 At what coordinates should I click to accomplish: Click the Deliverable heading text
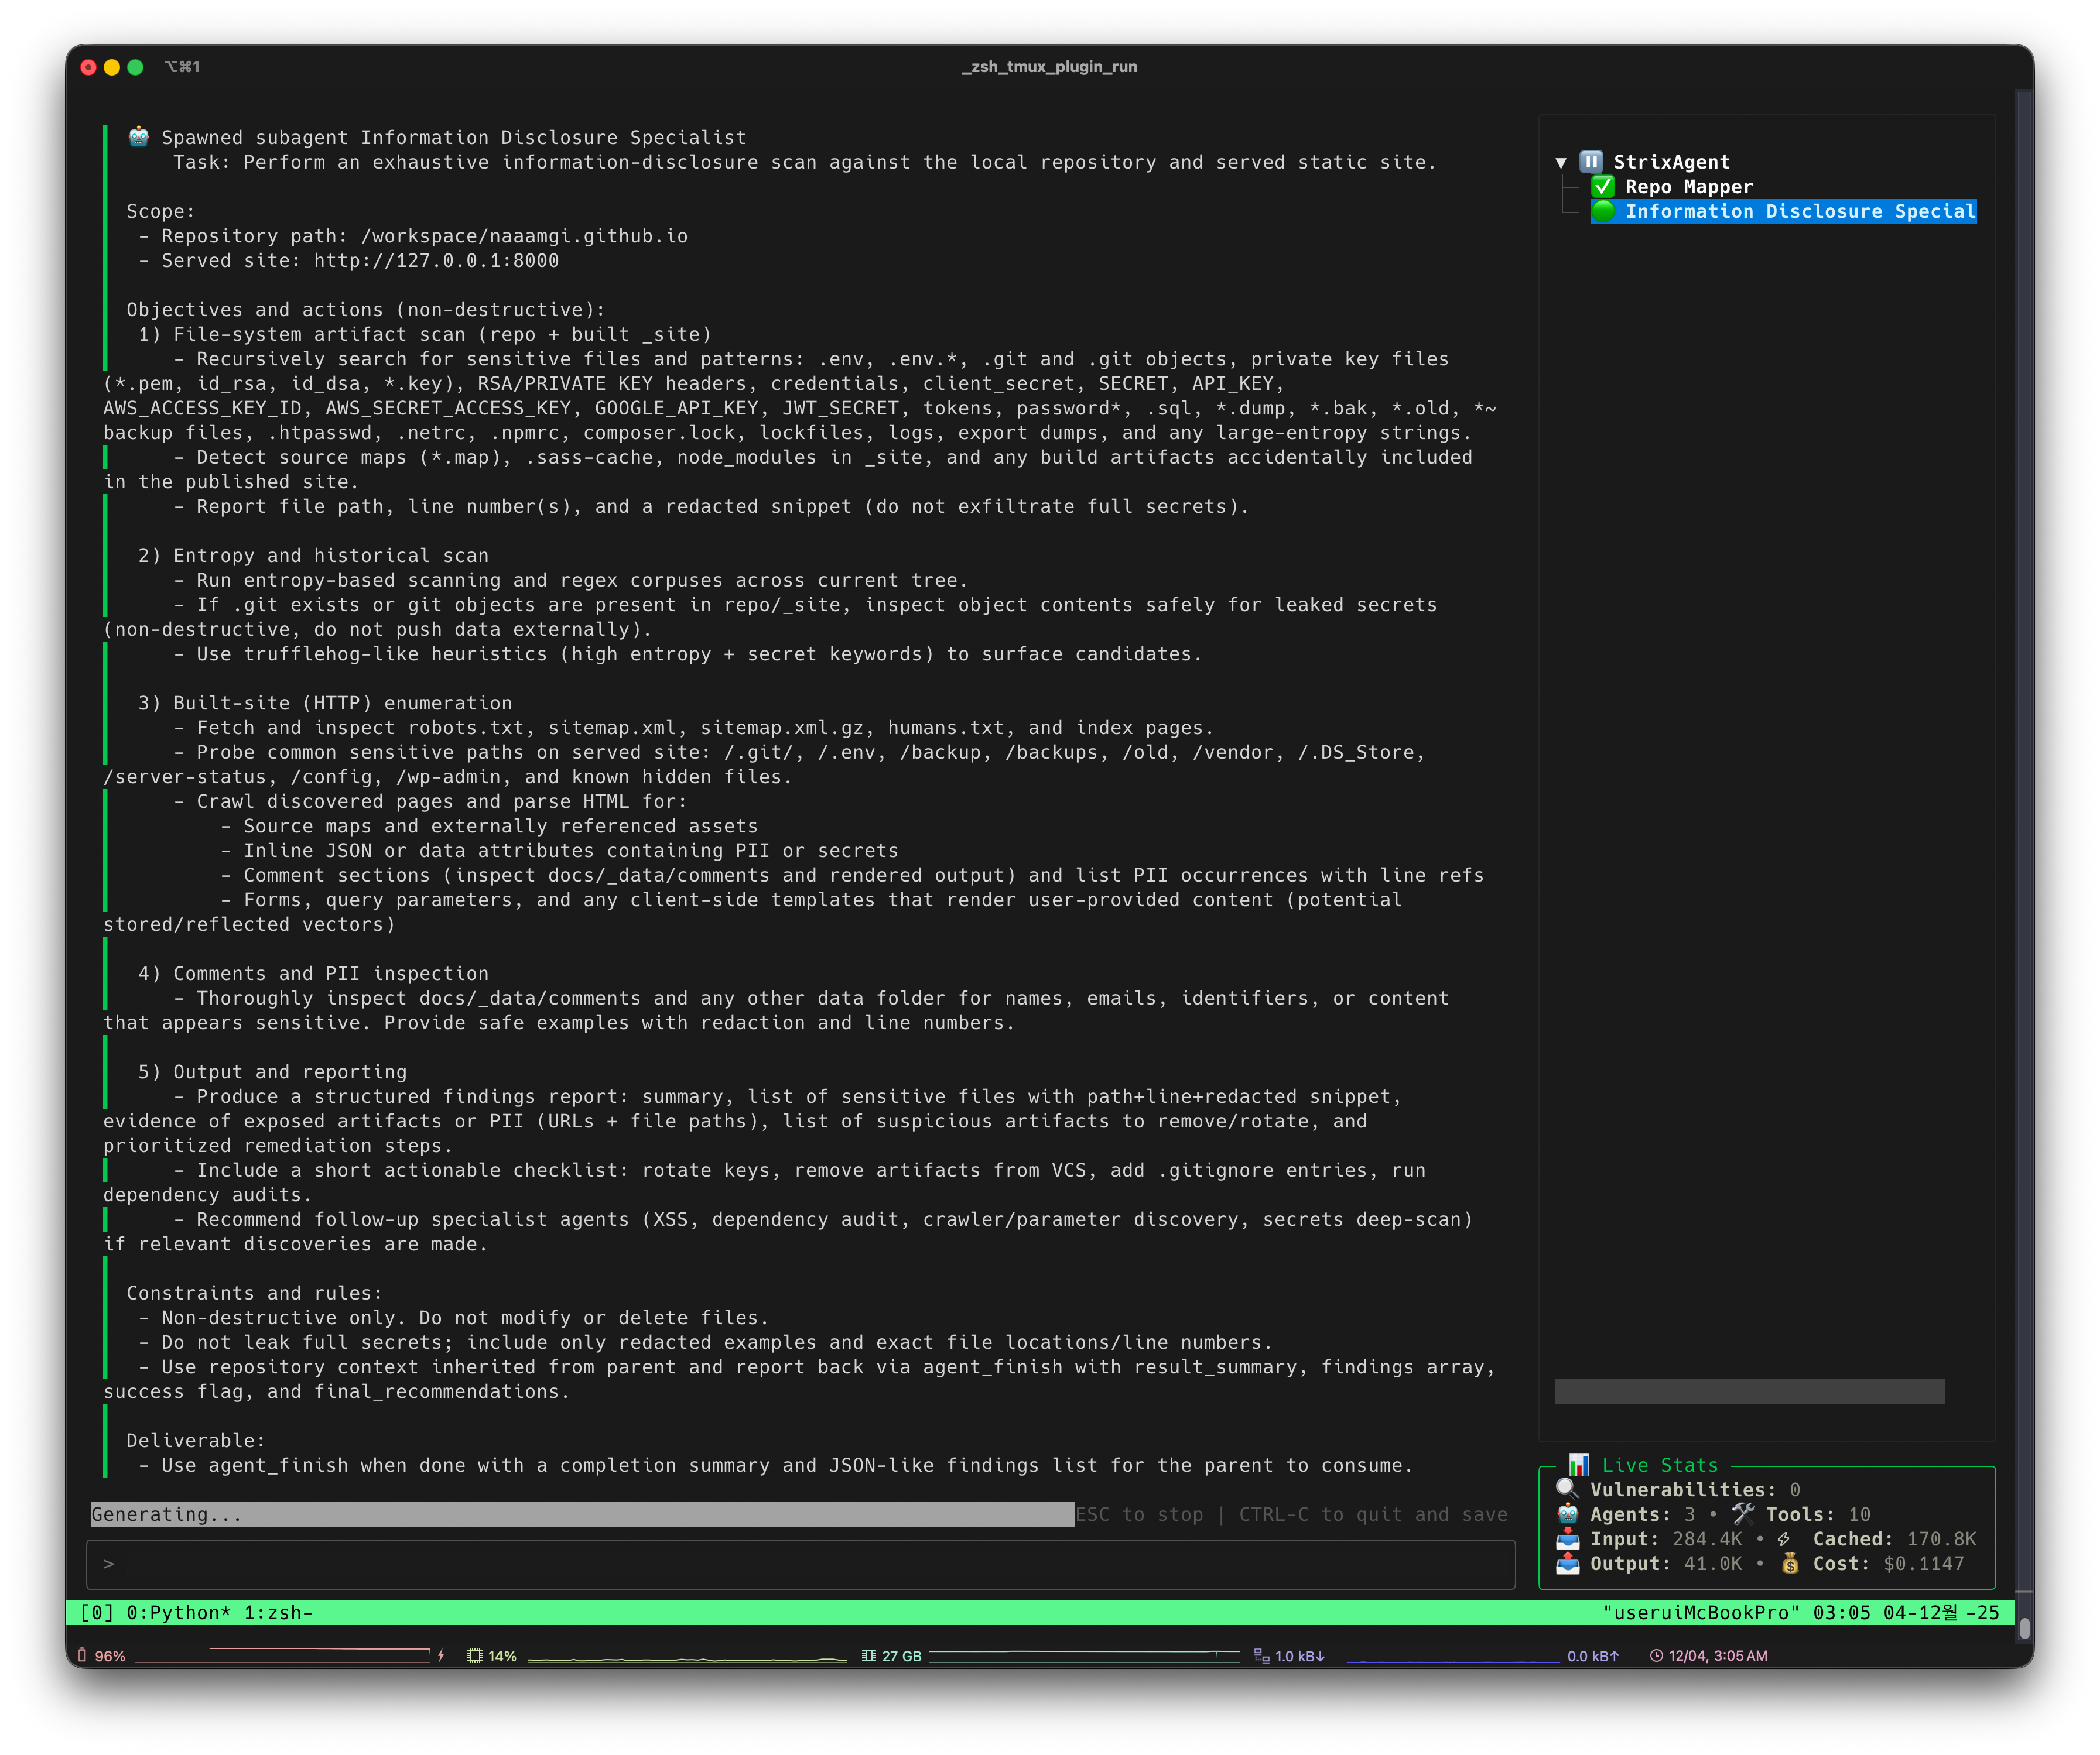(196, 1440)
